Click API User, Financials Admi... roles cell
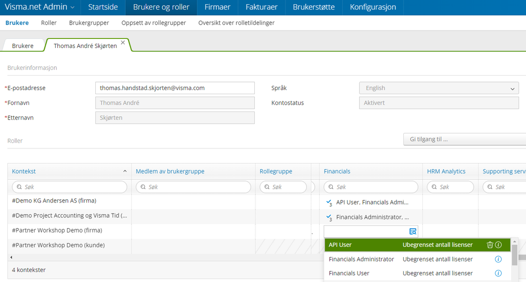526x282 pixels. (371, 203)
